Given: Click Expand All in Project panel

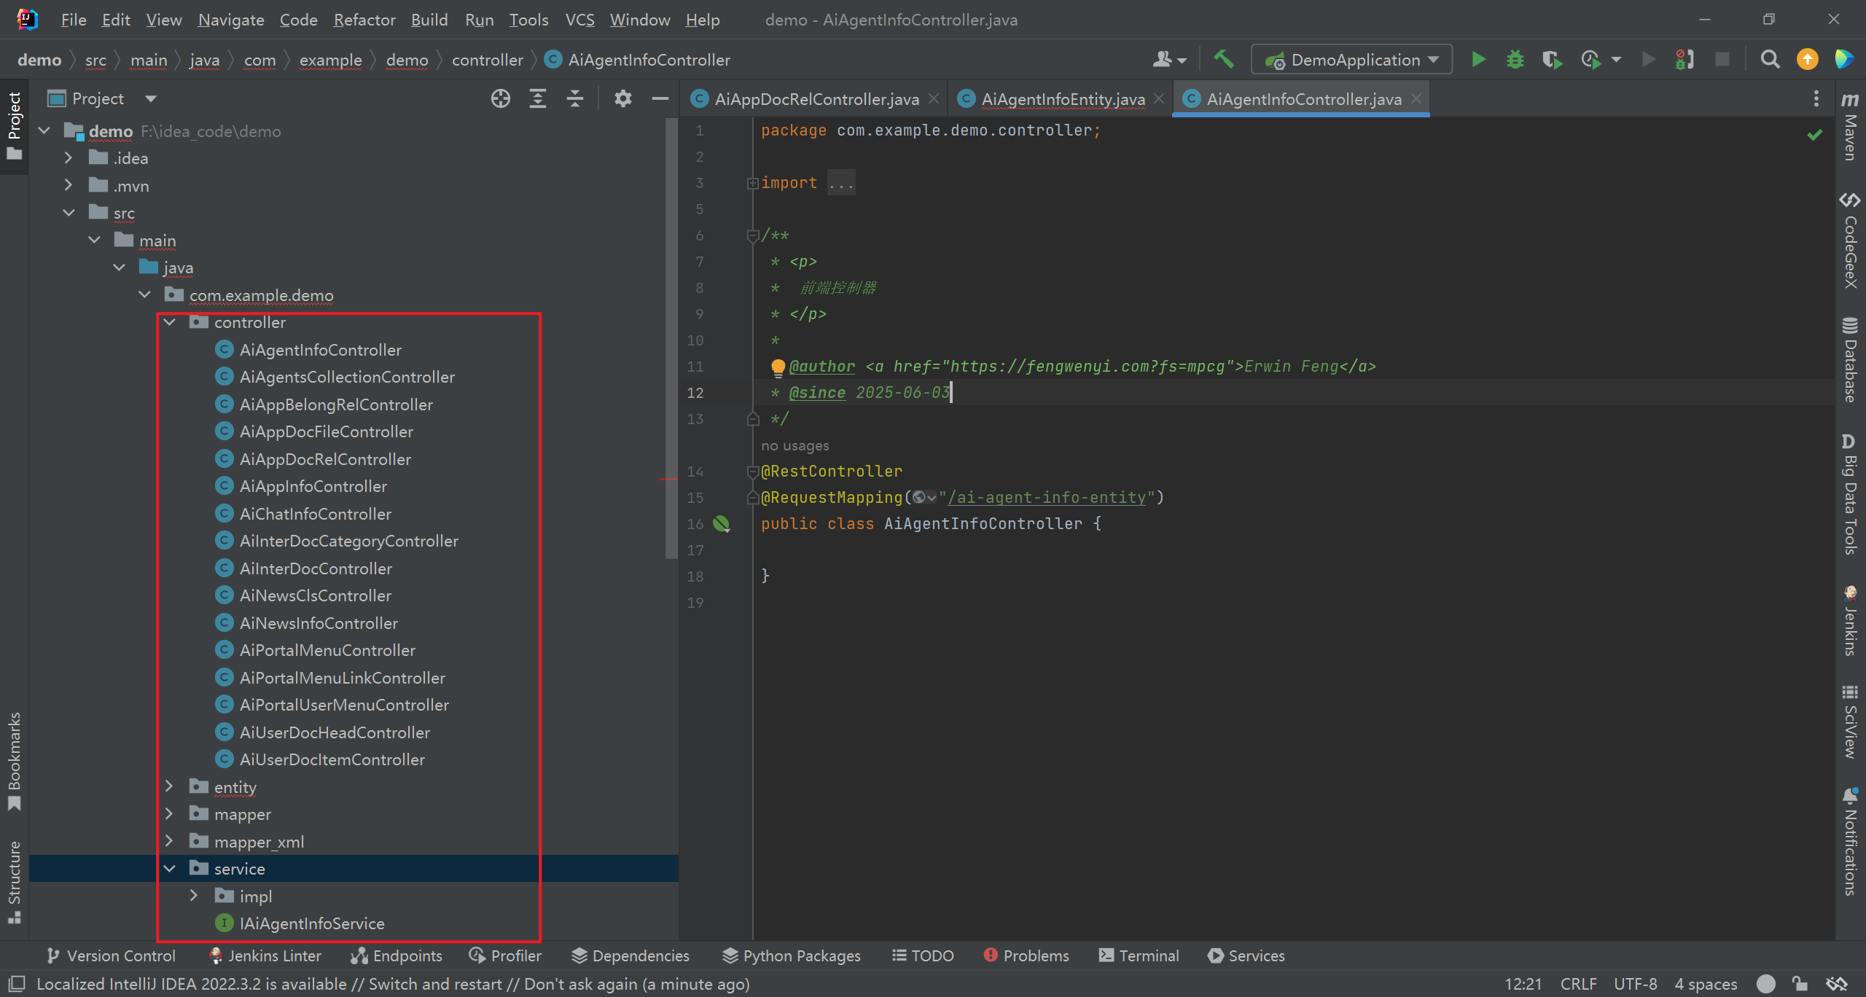Looking at the screenshot, I should (538, 98).
